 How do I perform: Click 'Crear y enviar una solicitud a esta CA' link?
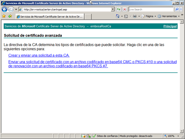click(39, 55)
